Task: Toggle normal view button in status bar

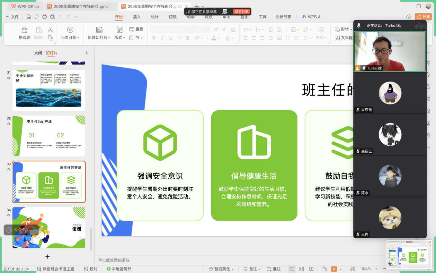Action: pos(292,269)
